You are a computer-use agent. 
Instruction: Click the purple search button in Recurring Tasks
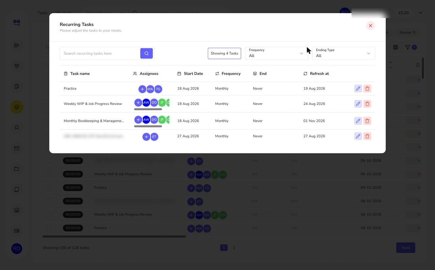pyautogui.click(x=147, y=53)
